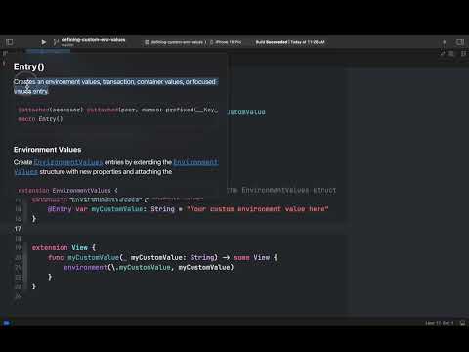Click 'some View' return type in code

(x=251, y=257)
